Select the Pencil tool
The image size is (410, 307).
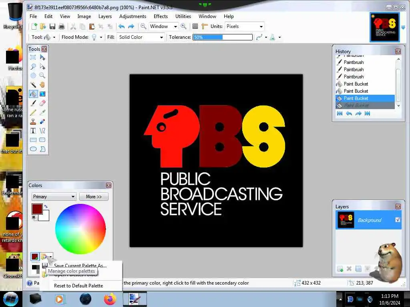(33, 112)
